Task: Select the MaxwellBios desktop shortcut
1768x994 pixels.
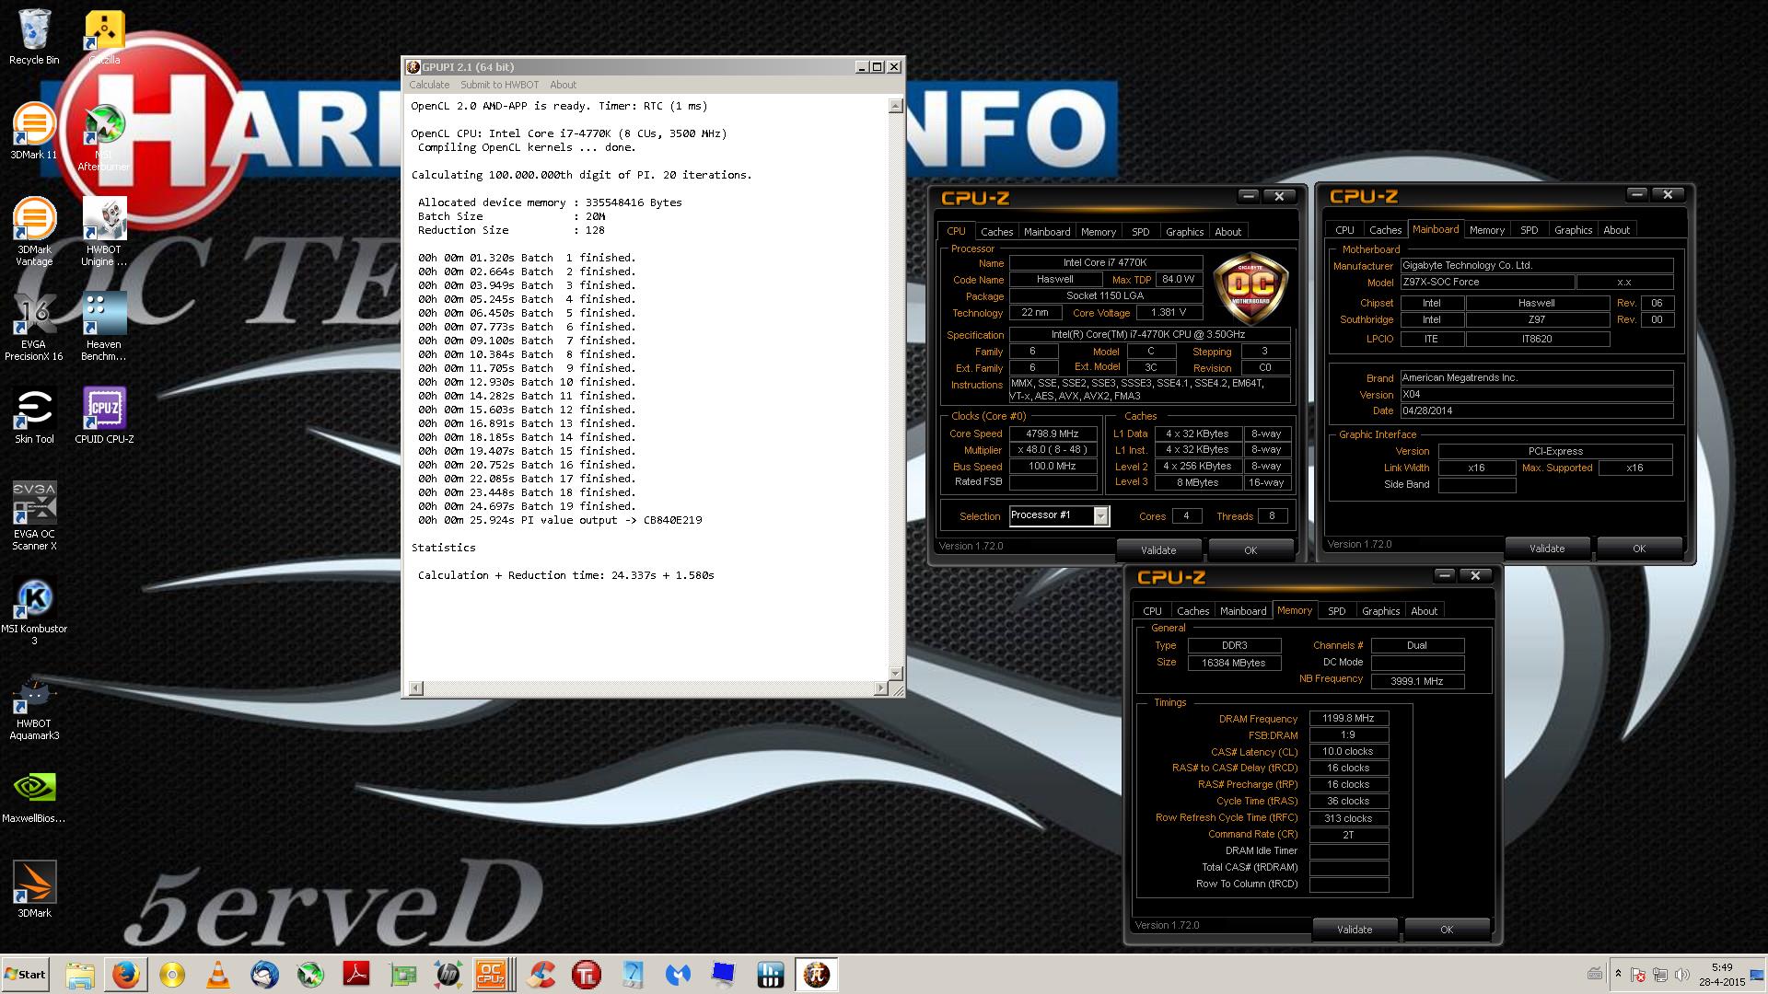Action: click(34, 796)
